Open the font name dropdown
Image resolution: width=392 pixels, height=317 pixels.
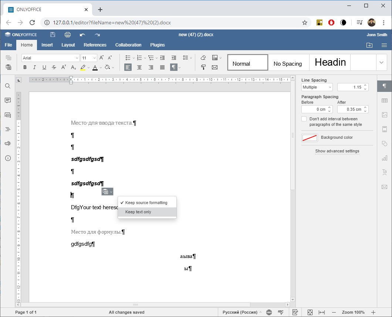point(50,58)
